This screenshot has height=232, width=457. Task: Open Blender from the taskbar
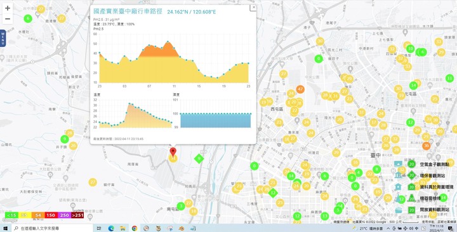pos(182,228)
